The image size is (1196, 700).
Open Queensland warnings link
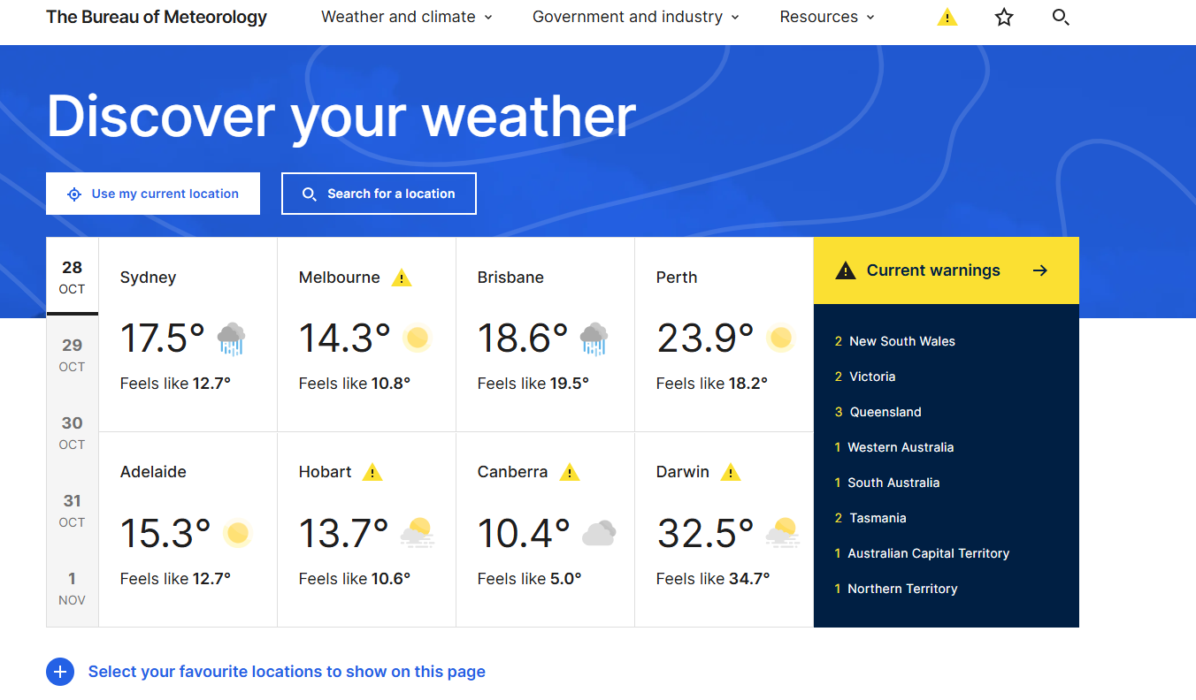(x=885, y=412)
